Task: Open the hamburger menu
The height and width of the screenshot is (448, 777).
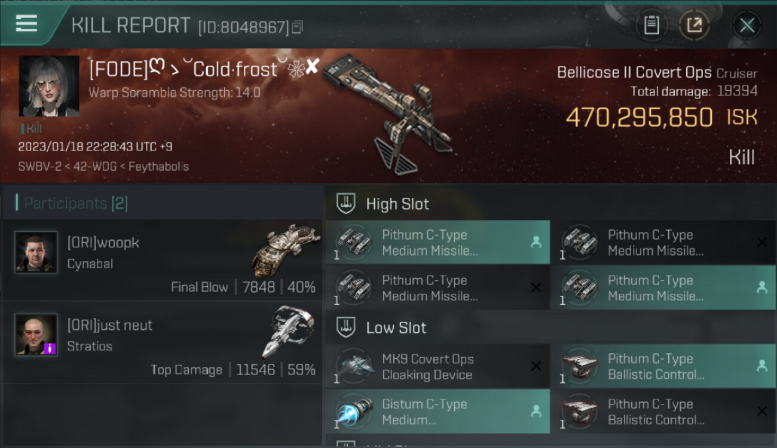Action: [x=26, y=23]
